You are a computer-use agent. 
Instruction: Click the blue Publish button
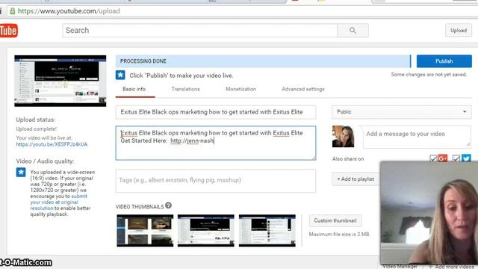coord(444,61)
